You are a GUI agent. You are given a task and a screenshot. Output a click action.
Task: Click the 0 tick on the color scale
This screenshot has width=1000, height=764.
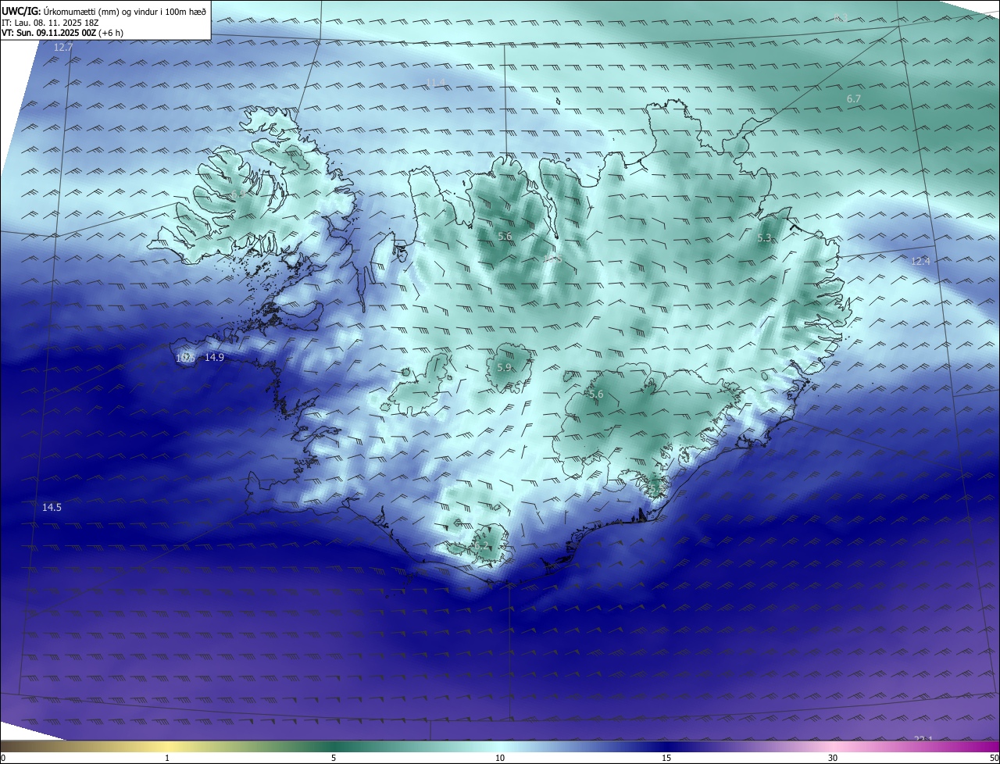3,759
